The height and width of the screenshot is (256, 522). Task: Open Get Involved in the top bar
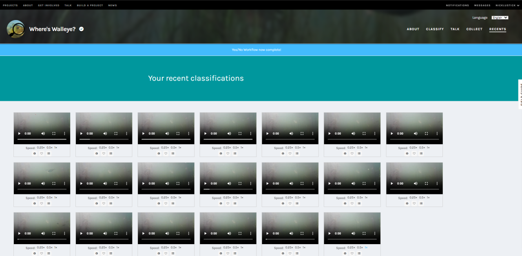coord(49,5)
